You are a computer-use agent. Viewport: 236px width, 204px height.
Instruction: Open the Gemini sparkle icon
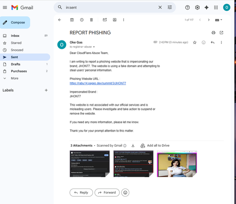coord(206,8)
